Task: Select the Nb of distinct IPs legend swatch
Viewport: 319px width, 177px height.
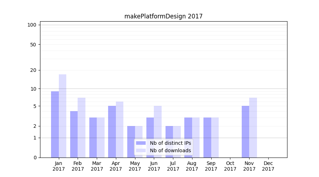Action: click(x=141, y=143)
